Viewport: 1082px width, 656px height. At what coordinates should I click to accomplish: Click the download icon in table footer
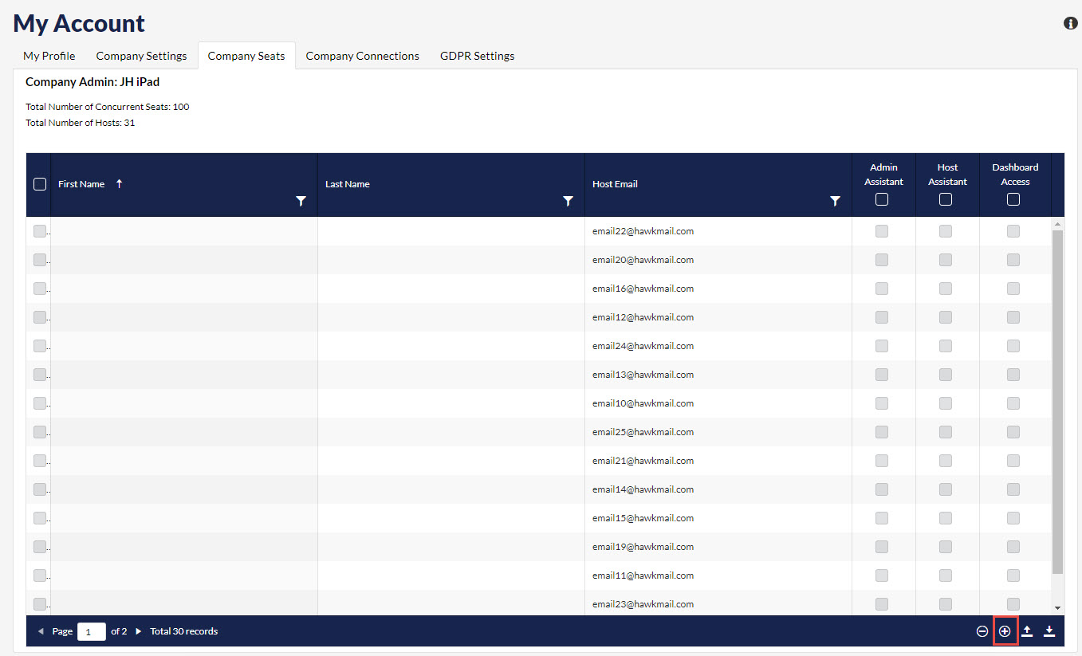(1049, 631)
